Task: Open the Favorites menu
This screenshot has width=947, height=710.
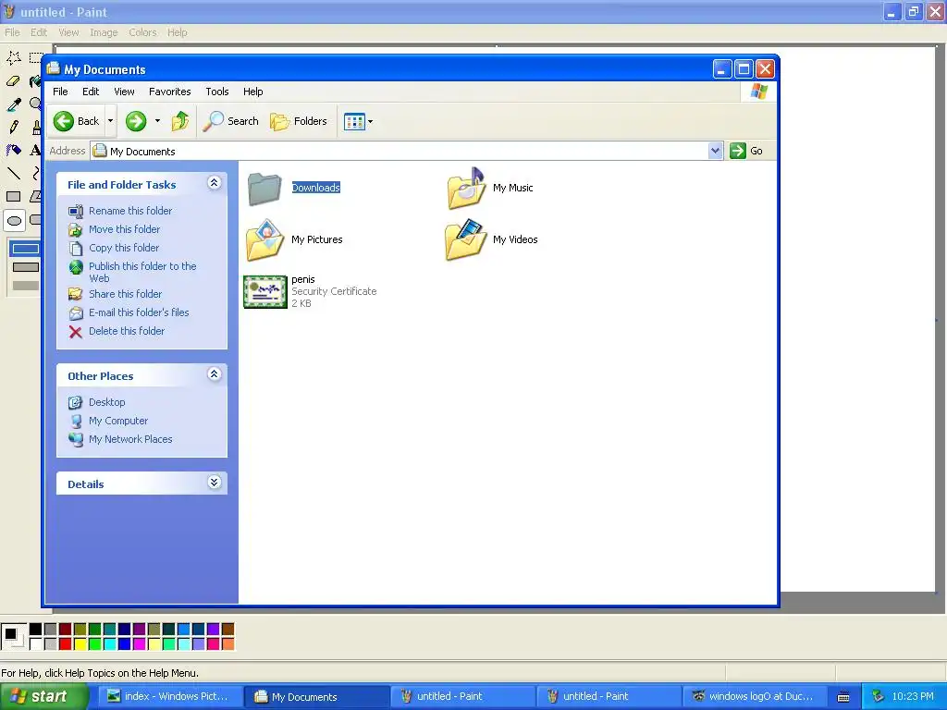Action: [x=170, y=92]
